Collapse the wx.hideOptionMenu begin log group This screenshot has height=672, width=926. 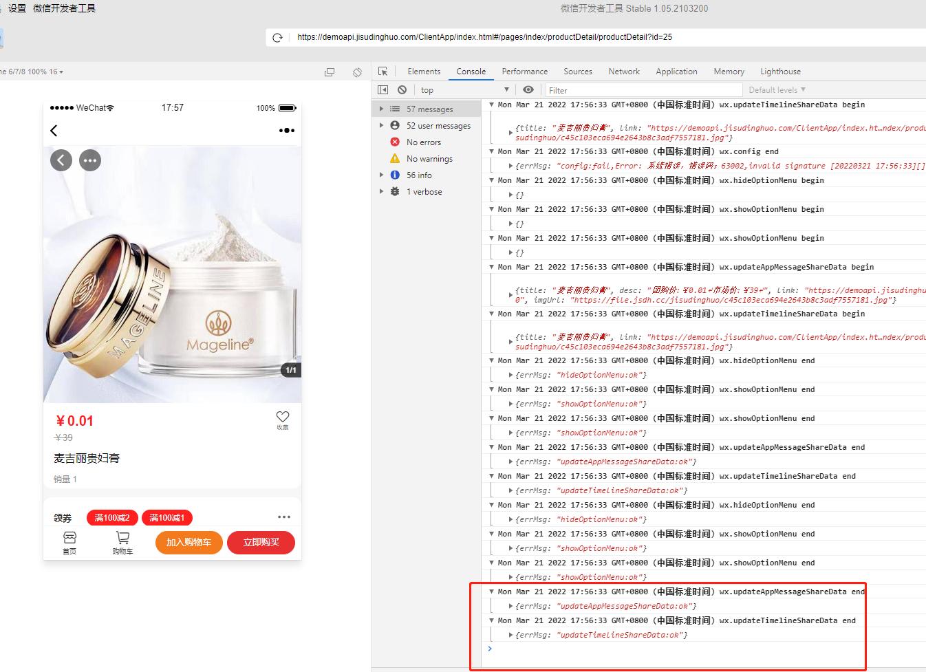(491, 180)
